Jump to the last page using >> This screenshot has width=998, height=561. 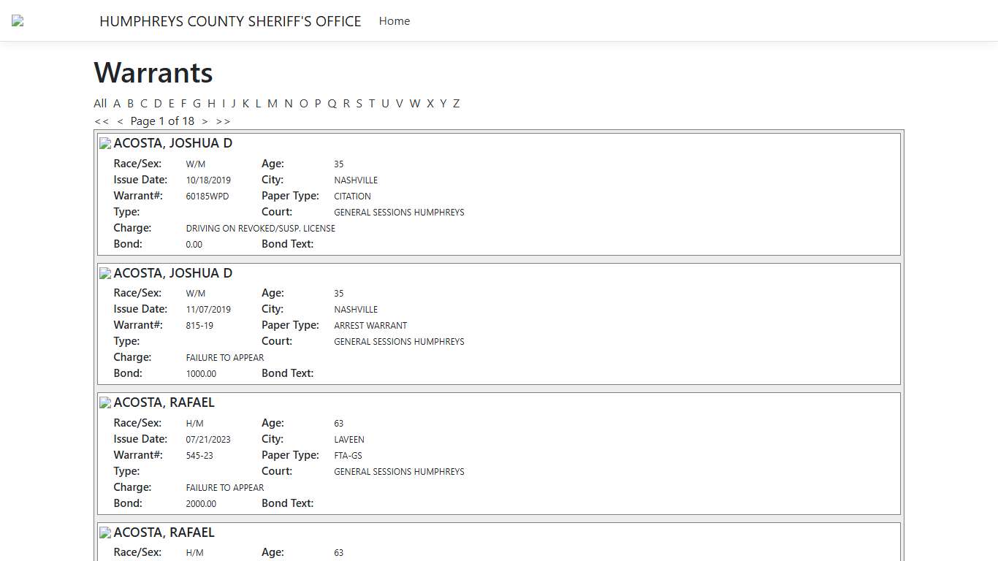point(223,121)
